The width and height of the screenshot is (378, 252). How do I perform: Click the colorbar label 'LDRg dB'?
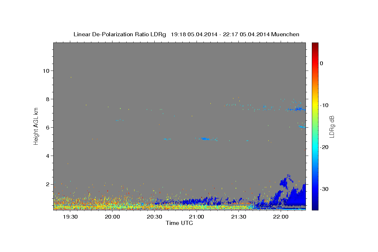pyautogui.click(x=332, y=127)
